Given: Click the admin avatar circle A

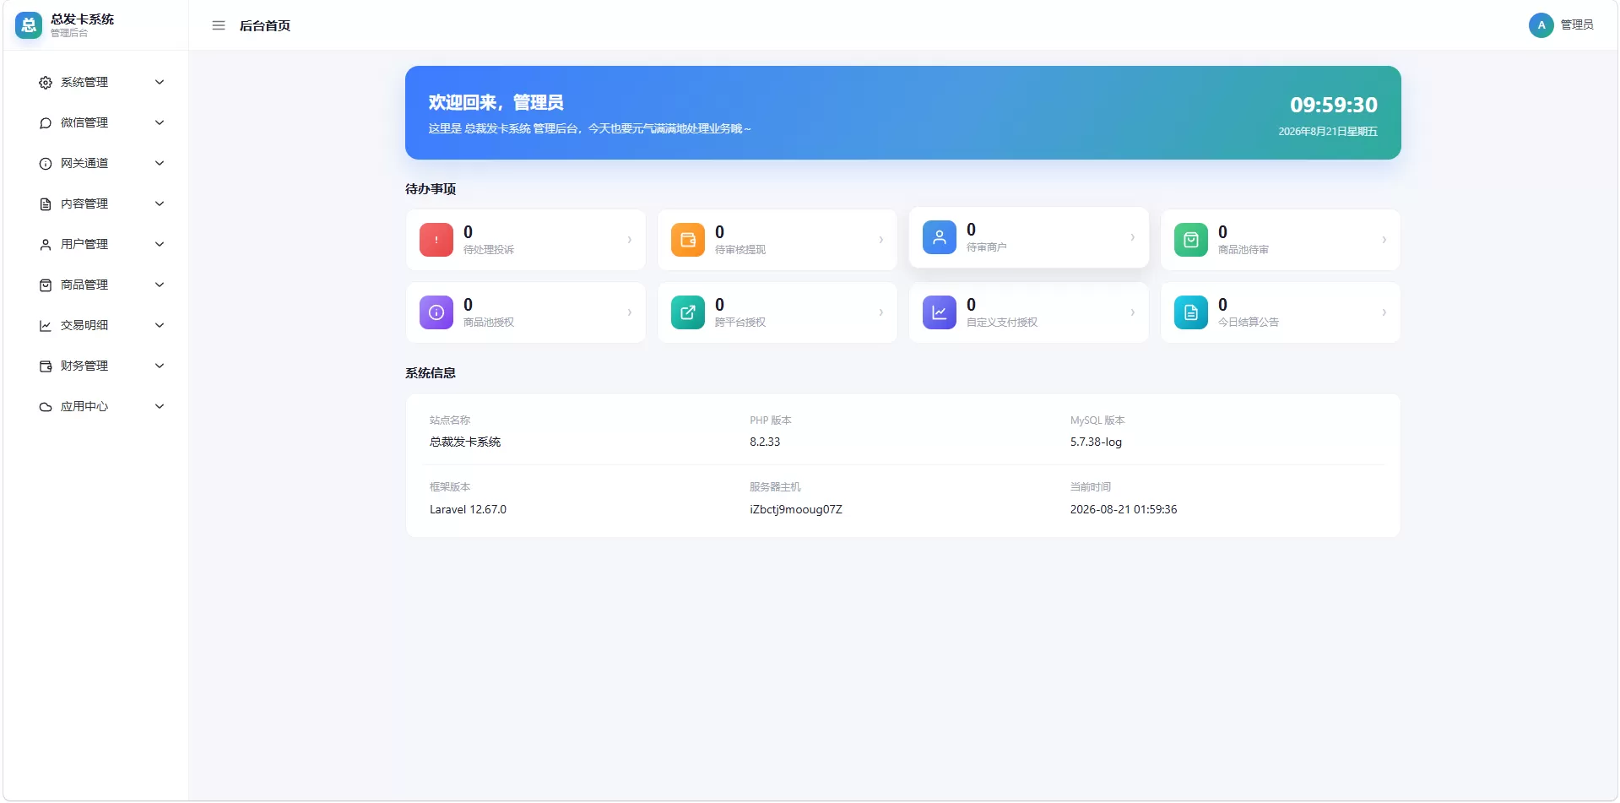Looking at the screenshot, I should pos(1541,25).
